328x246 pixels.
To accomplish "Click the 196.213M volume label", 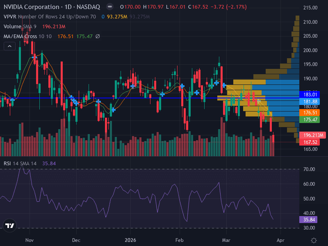I will 312,135.
